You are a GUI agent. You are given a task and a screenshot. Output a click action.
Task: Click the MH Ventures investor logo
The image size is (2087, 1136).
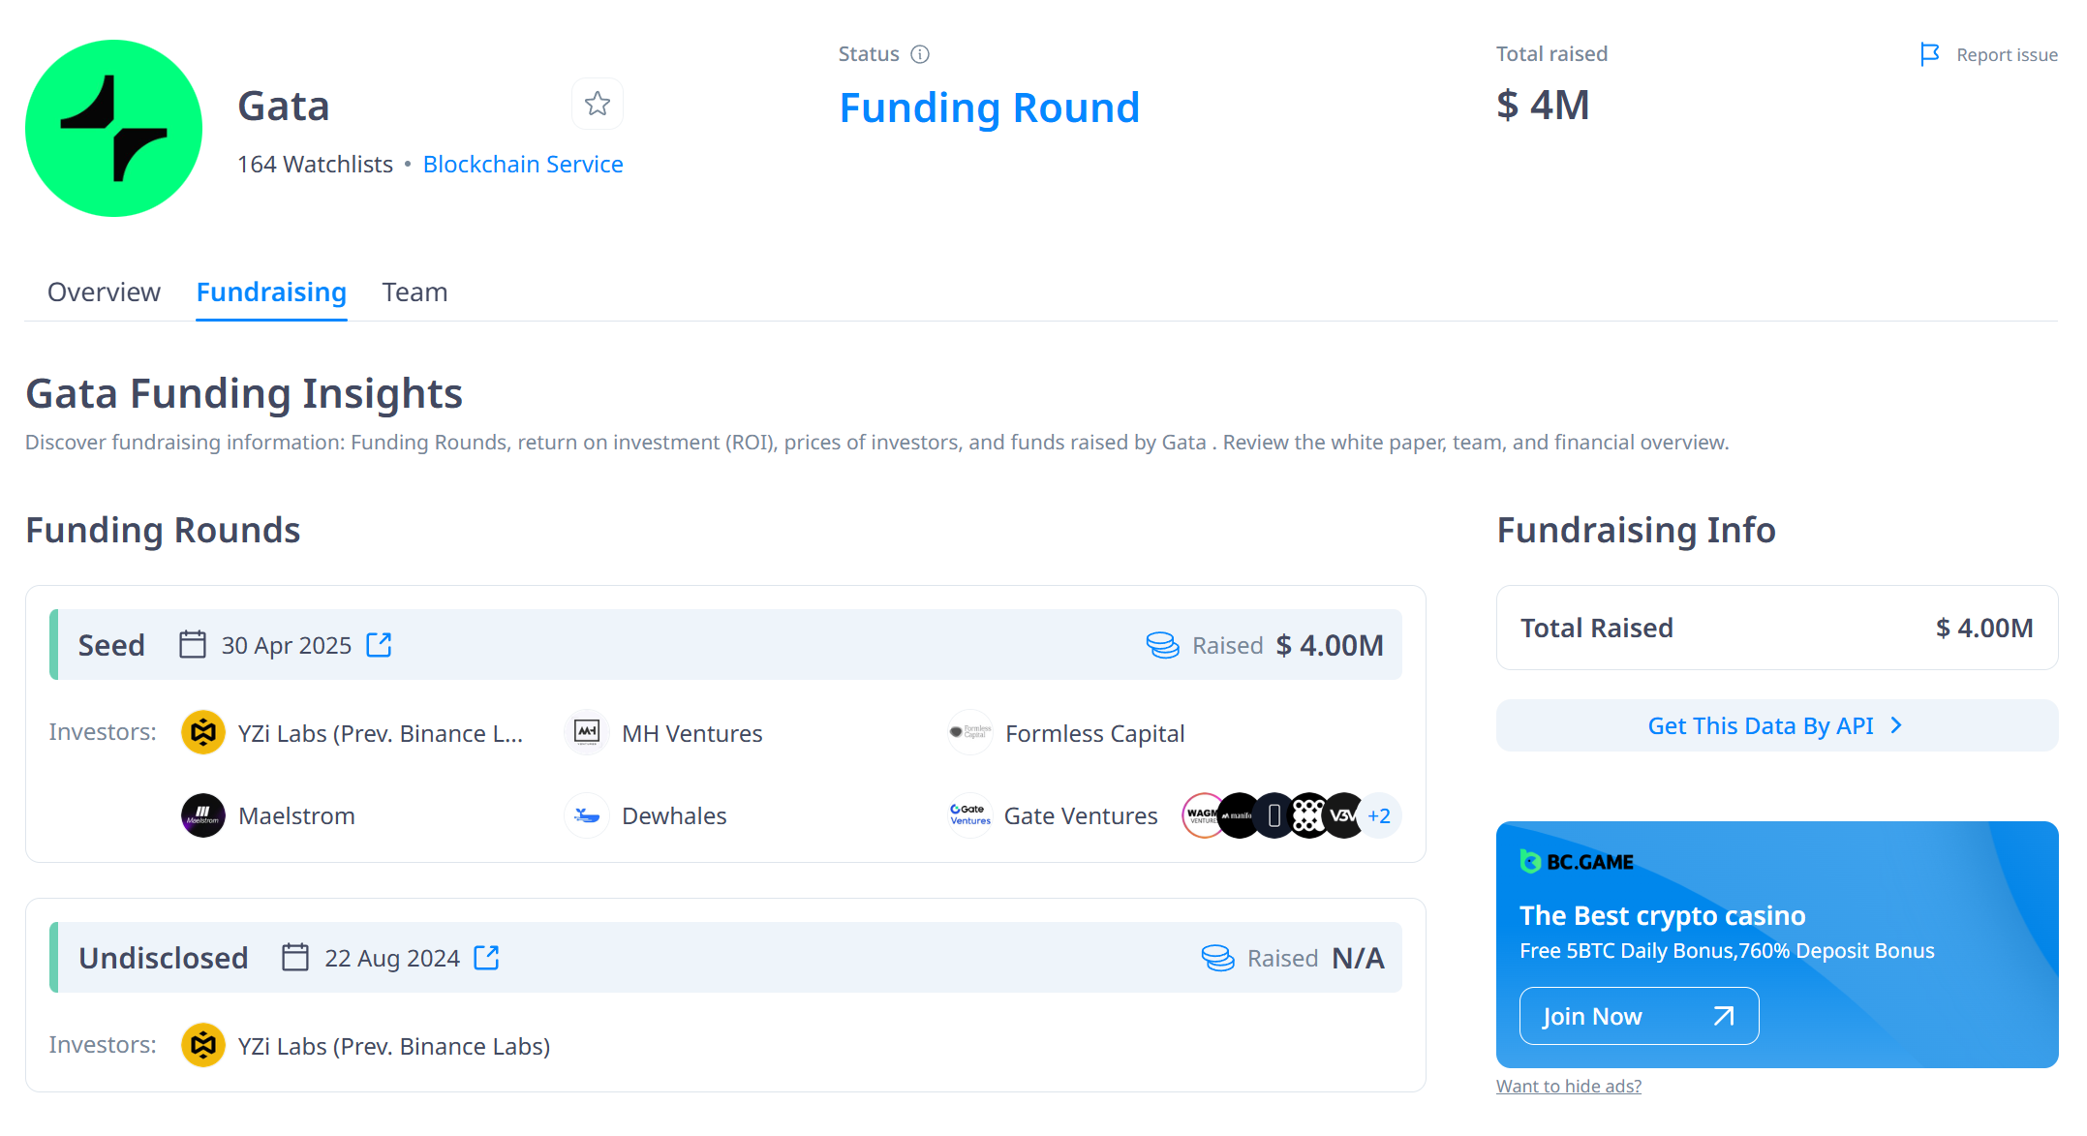point(587,733)
